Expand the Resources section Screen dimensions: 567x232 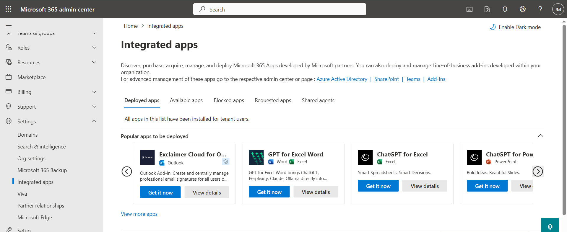94,62
